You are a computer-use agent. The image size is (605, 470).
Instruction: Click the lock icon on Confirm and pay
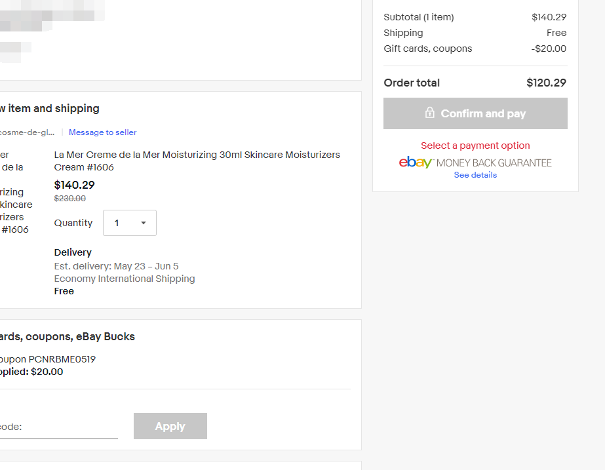tap(429, 113)
